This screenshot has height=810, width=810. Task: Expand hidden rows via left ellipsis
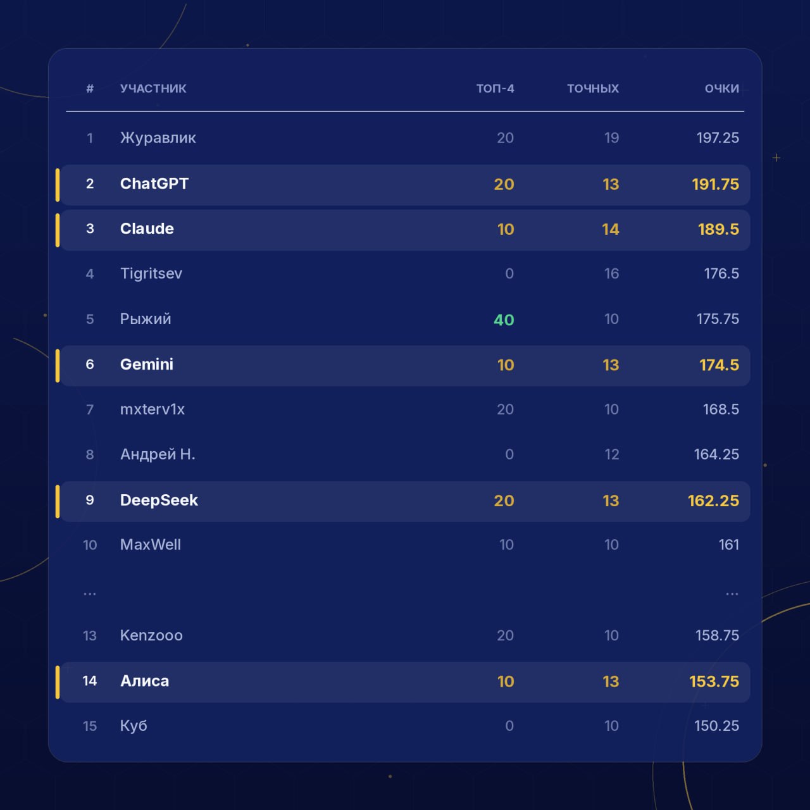pos(90,594)
